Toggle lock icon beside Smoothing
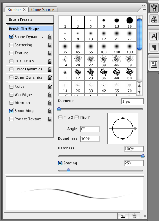The image size is (159, 221). tap(50, 111)
